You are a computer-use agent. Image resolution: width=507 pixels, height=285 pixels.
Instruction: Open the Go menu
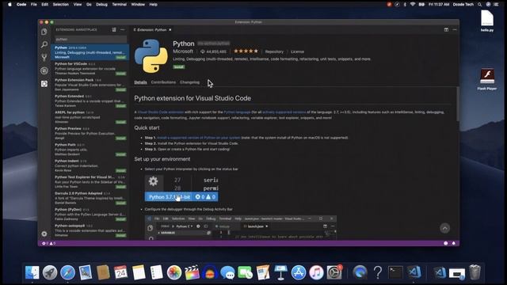tap(89, 5)
